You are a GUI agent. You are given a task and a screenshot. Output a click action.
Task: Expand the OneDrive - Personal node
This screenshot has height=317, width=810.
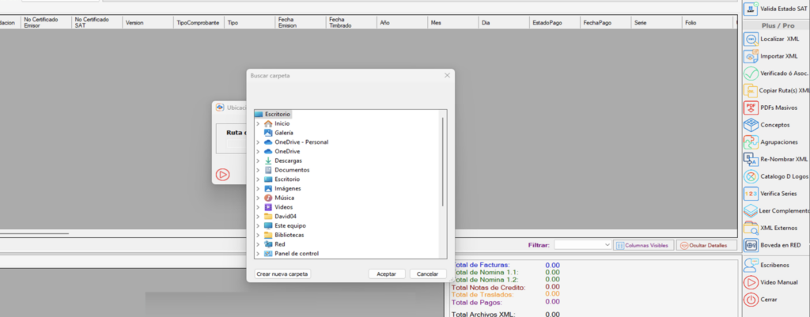click(x=258, y=142)
